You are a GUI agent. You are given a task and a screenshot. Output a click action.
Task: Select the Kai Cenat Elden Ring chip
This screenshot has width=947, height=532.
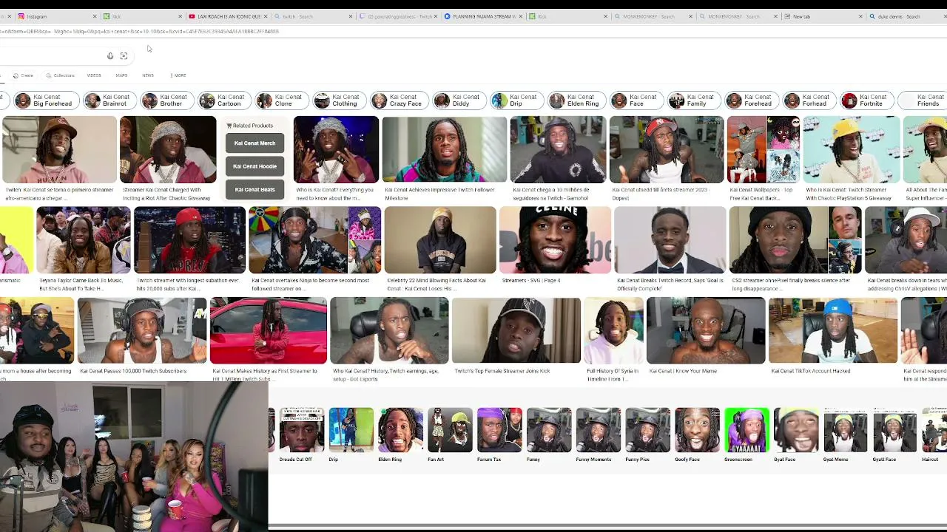(576, 100)
